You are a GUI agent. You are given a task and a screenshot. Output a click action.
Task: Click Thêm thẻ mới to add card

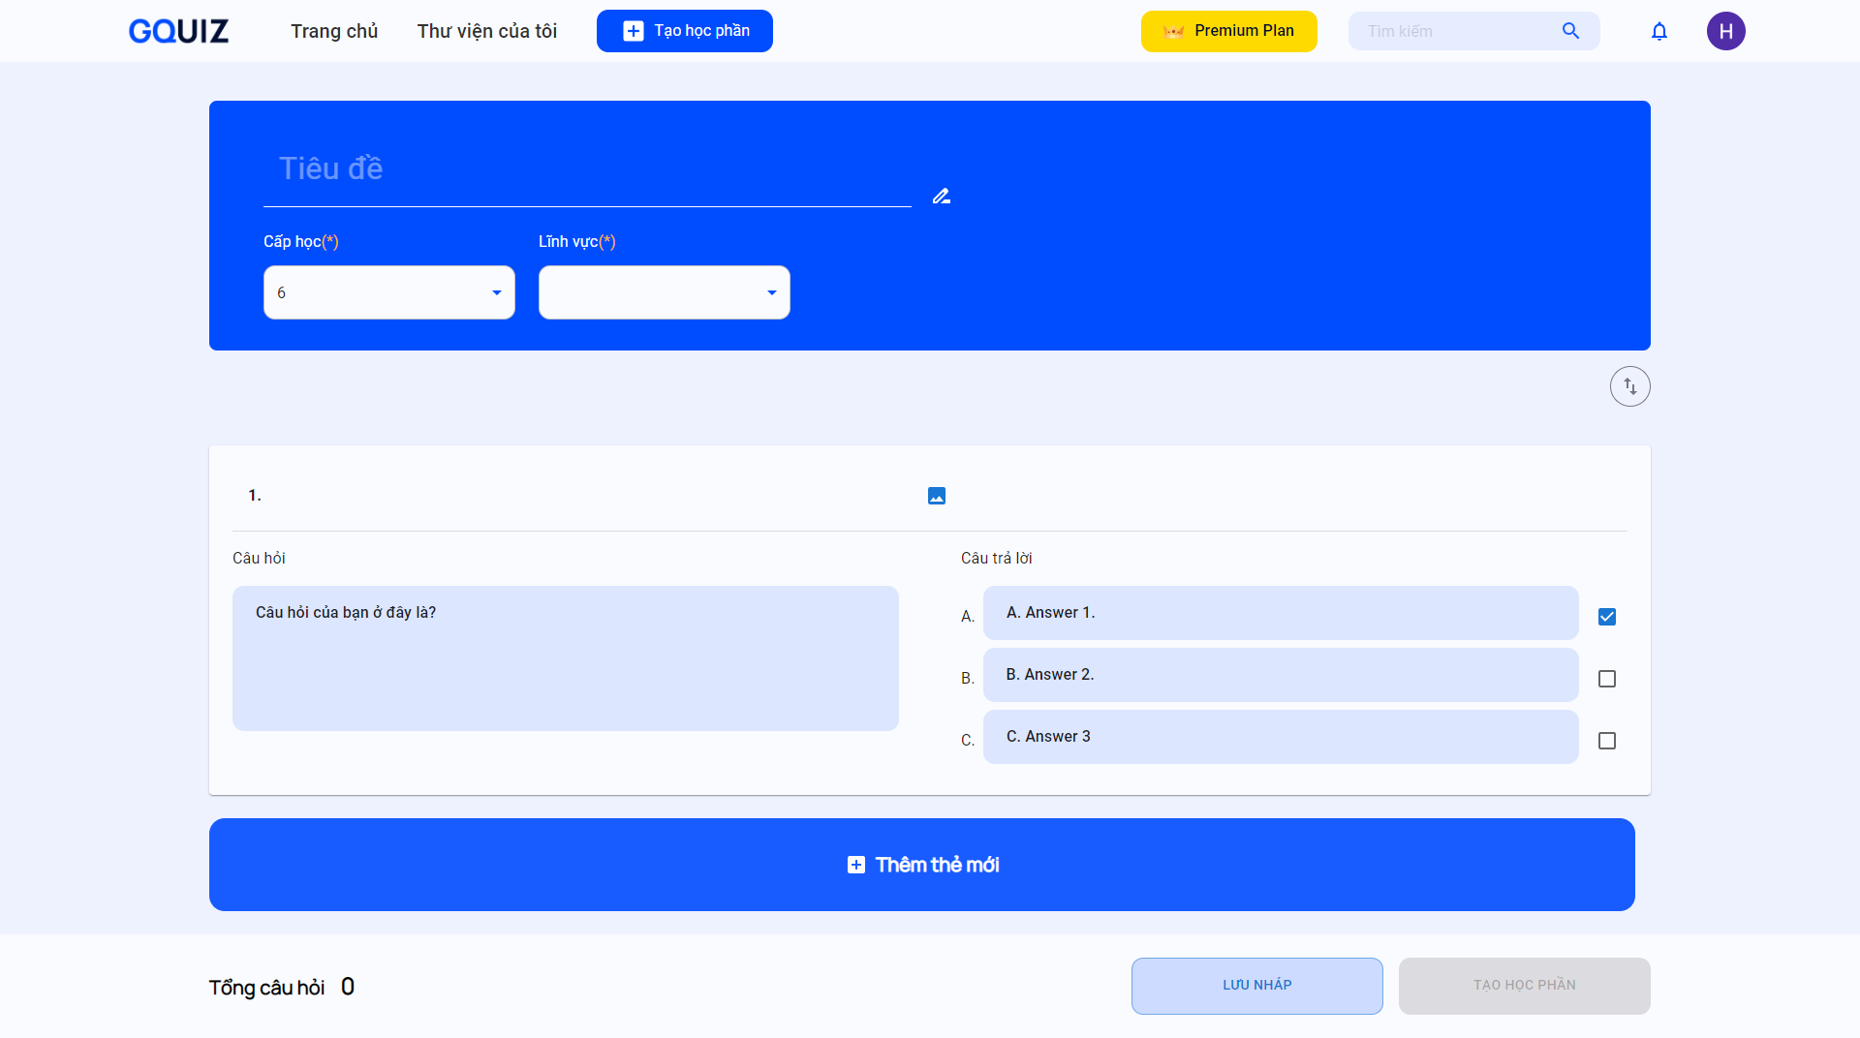coord(921,865)
